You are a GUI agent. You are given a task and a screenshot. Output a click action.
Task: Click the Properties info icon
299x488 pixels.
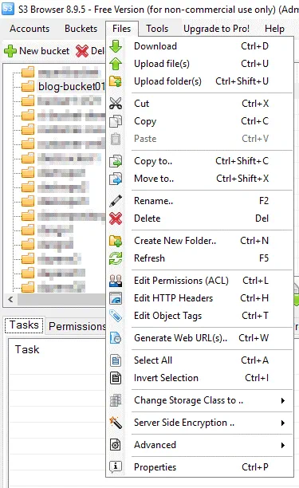point(116,466)
